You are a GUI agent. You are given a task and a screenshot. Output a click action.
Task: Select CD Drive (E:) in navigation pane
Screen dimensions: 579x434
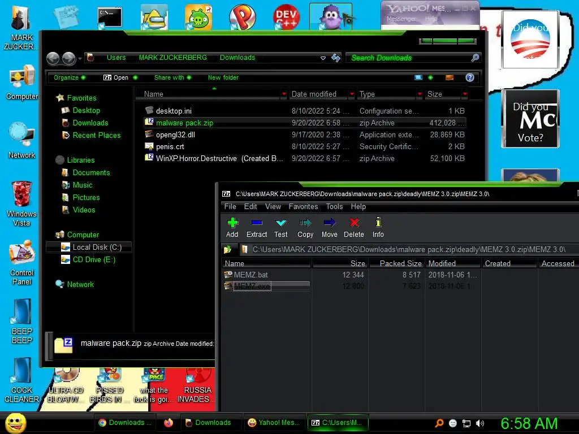(x=94, y=260)
